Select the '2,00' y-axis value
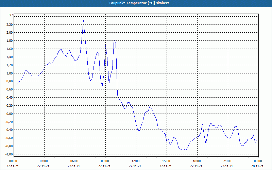 pos(9,33)
